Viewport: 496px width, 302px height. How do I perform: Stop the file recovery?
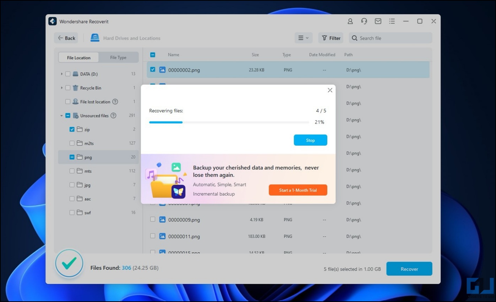311,140
